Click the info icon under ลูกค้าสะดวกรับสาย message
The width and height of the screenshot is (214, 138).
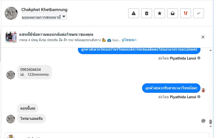pos(199,97)
